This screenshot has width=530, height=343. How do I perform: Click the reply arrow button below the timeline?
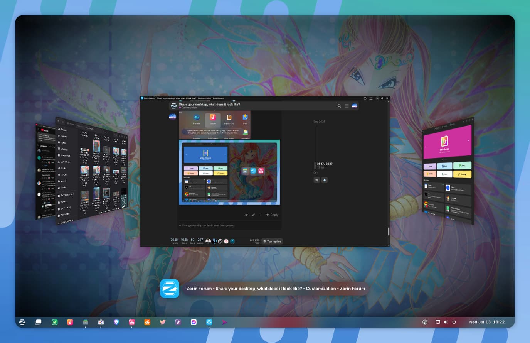(x=316, y=180)
